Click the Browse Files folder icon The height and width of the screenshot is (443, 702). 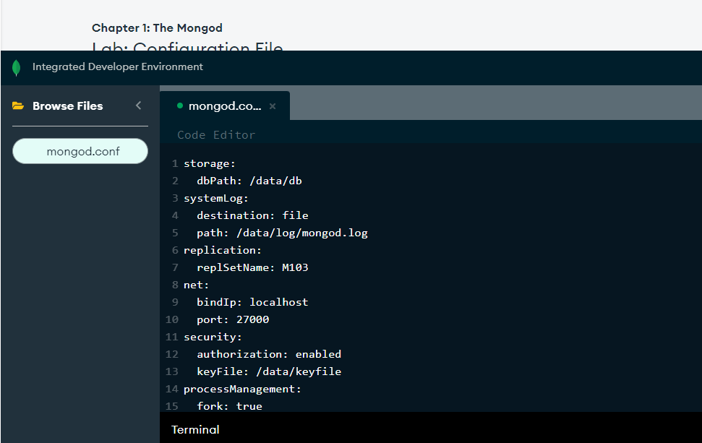tap(18, 106)
